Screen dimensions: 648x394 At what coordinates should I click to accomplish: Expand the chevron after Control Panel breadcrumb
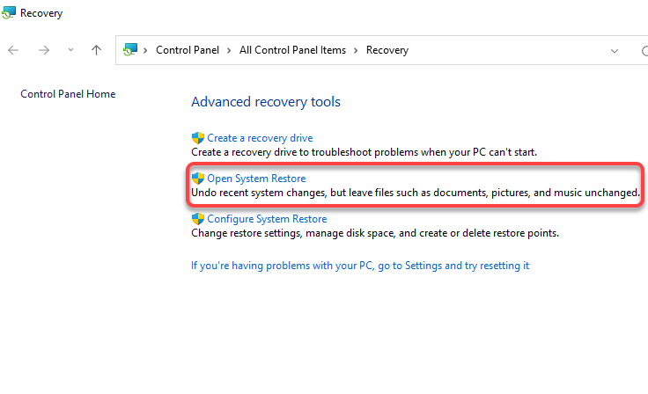(230, 50)
